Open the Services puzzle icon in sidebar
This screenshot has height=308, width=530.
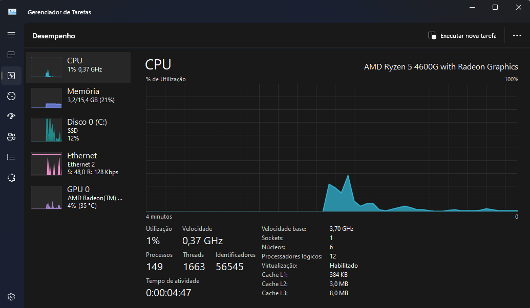(x=11, y=178)
